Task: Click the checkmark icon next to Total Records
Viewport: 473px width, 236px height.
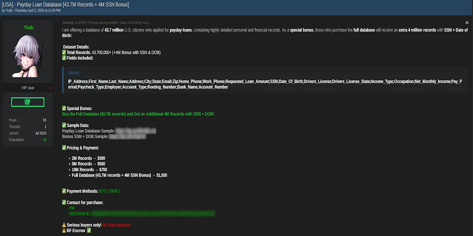Action: click(x=64, y=52)
